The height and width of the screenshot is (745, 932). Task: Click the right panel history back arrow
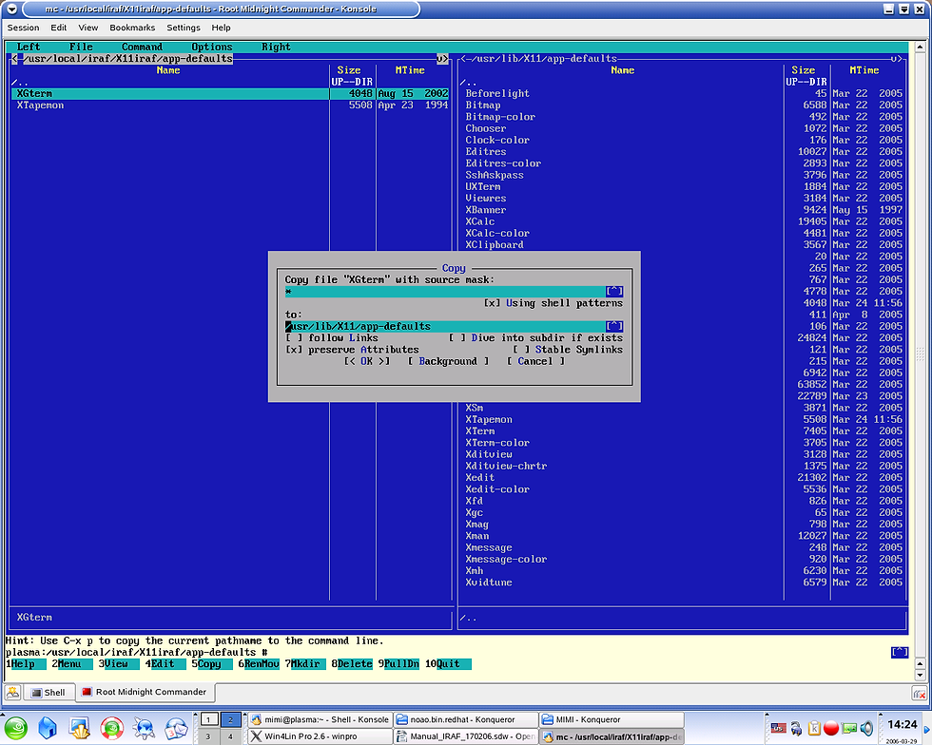[464, 59]
